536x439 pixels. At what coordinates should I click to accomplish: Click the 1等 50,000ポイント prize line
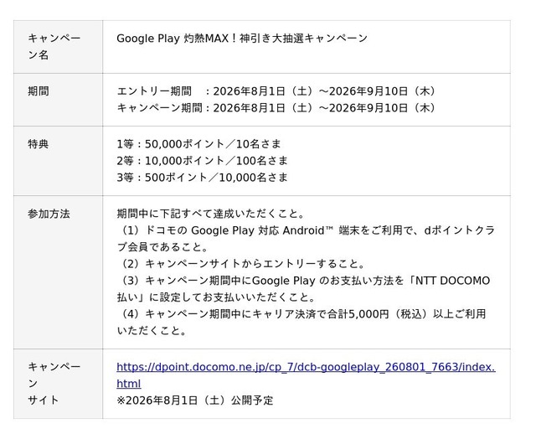tap(198, 144)
